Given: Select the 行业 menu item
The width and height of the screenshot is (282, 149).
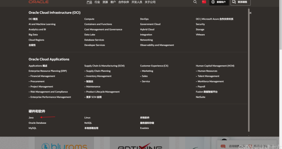Looking at the screenshot, I should tap(97, 2).
